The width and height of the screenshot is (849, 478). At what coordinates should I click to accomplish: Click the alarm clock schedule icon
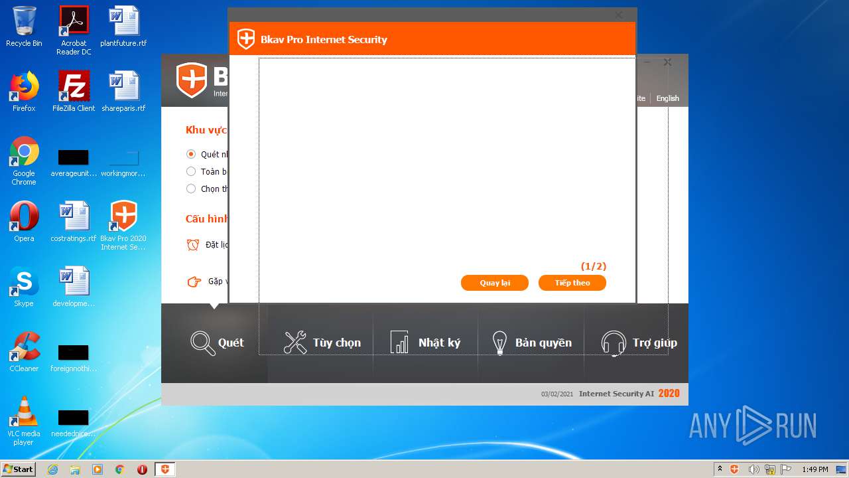coord(193,244)
